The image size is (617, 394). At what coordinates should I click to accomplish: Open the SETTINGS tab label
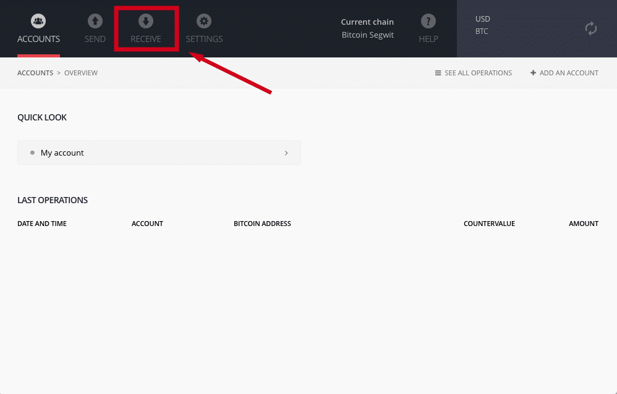tap(204, 39)
